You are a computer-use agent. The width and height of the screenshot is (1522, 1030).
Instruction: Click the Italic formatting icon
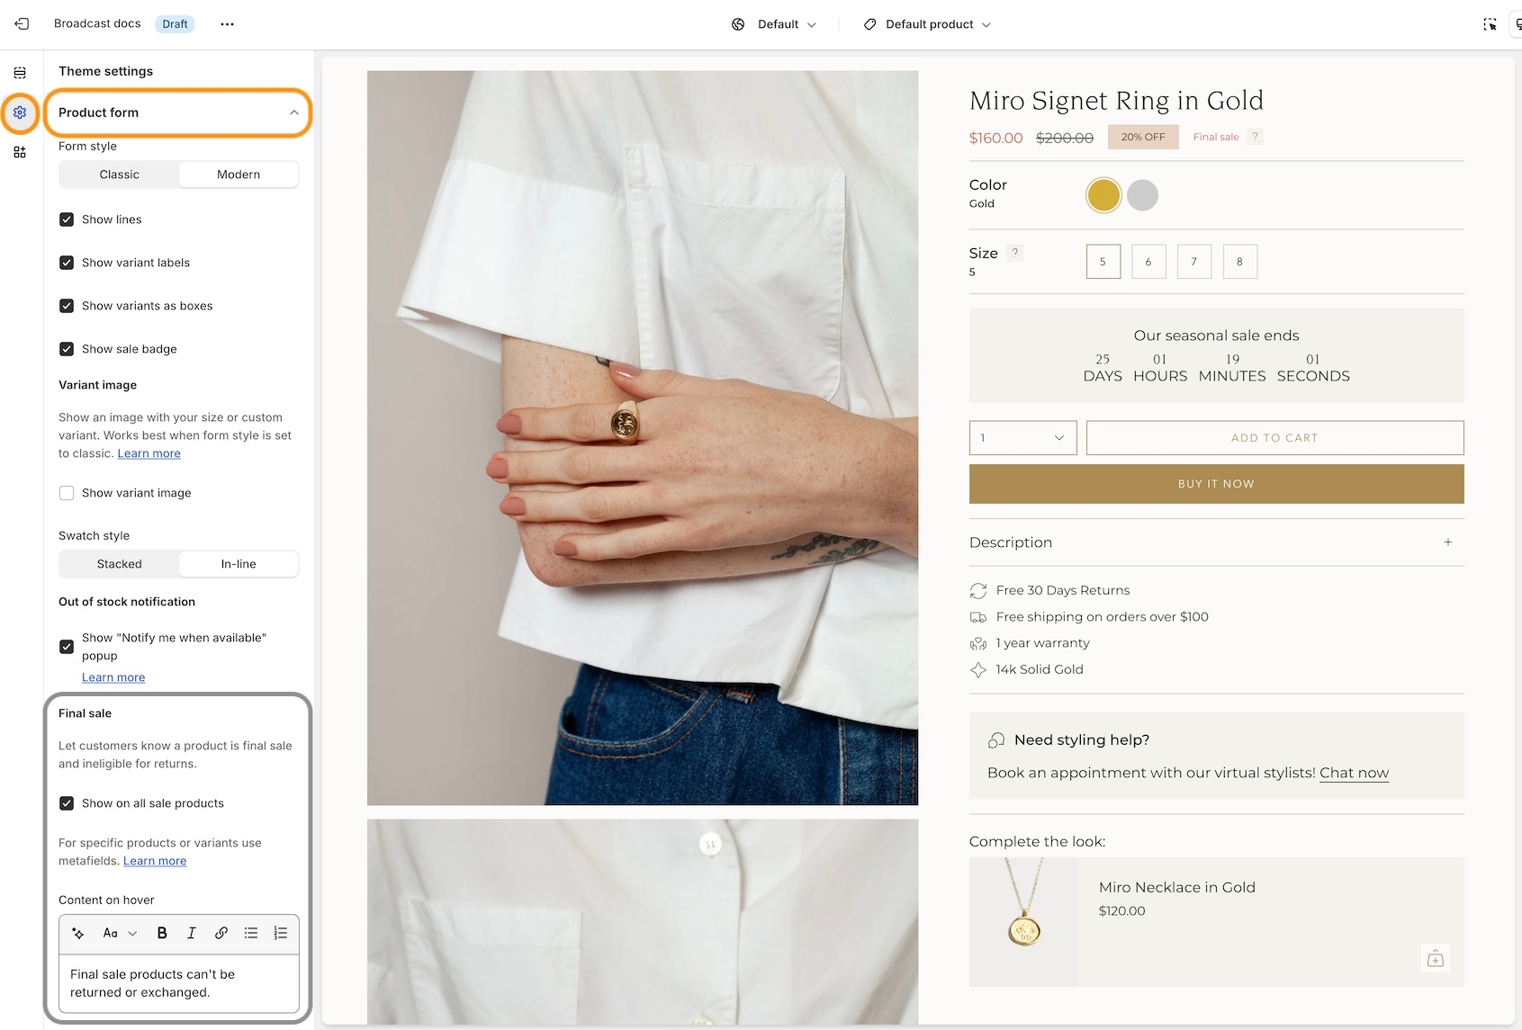pos(191,933)
